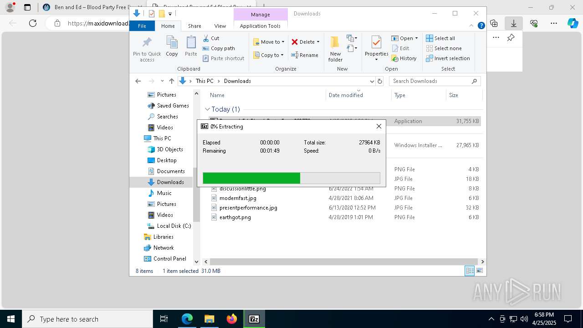Open Copy to dropdown
This screenshot has height=328, width=583.
[269, 55]
